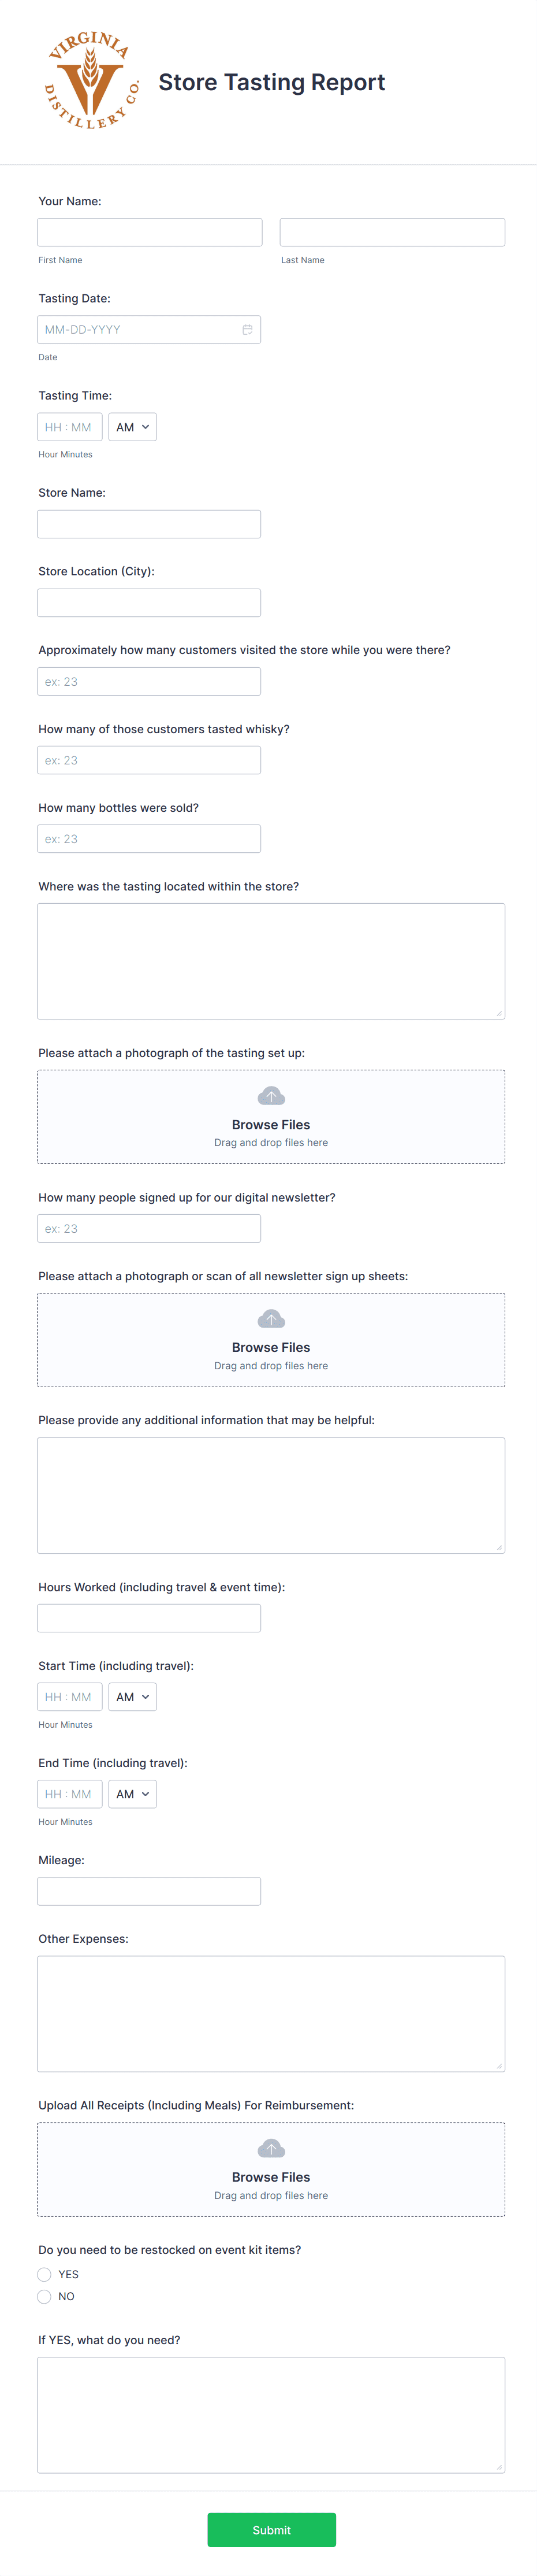Open the AM/PM dropdown for Tasting Time
The image size is (537, 2576).
[x=132, y=427]
